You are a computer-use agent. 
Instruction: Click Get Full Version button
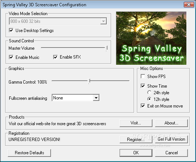pos(171,139)
